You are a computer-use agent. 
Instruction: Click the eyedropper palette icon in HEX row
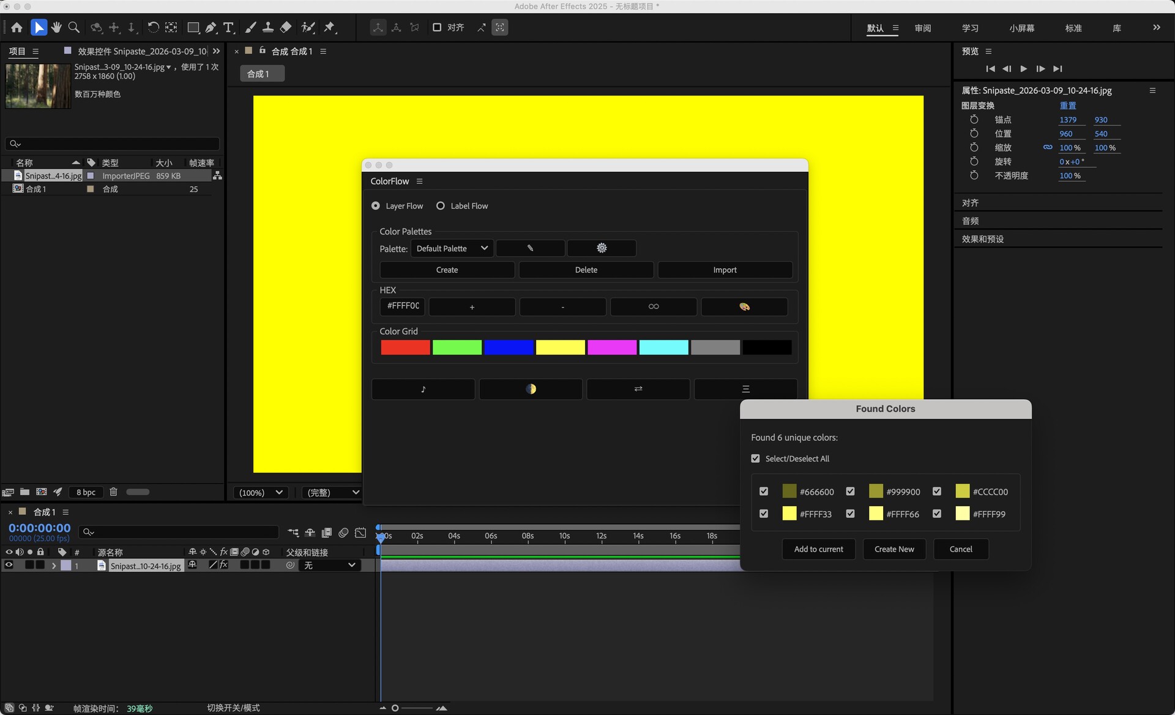coord(744,307)
